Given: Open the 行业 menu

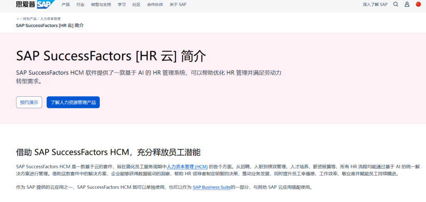Looking at the screenshot, I should (x=80, y=5).
